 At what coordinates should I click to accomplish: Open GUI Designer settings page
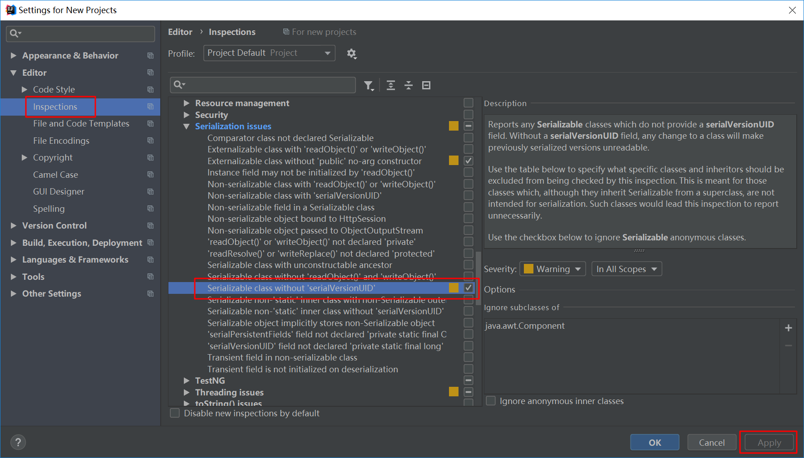pyautogui.click(x=59, y=191)
